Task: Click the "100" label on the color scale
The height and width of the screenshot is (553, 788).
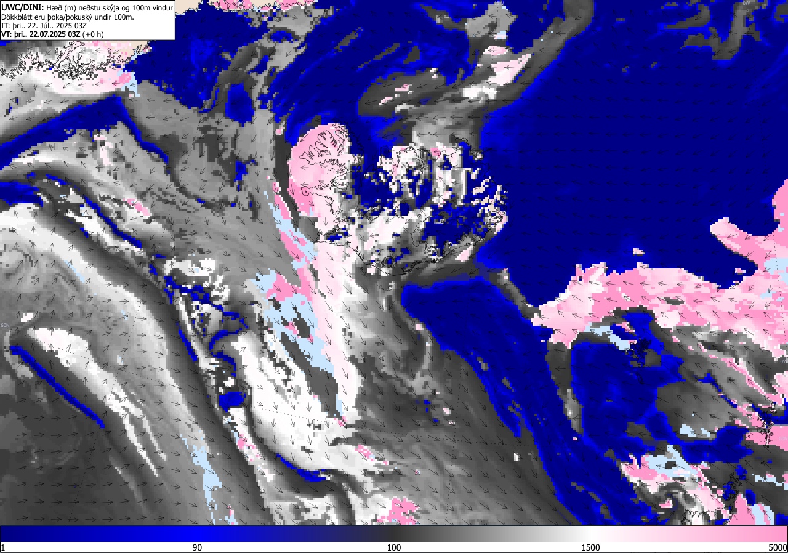Action: point(394,547)
